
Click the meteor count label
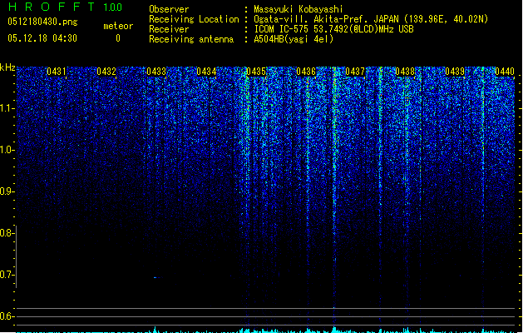[118, 26]
